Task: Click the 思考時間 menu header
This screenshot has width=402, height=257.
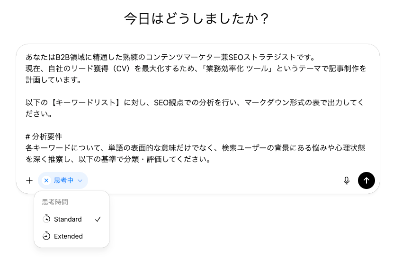Action: [55, 202]
